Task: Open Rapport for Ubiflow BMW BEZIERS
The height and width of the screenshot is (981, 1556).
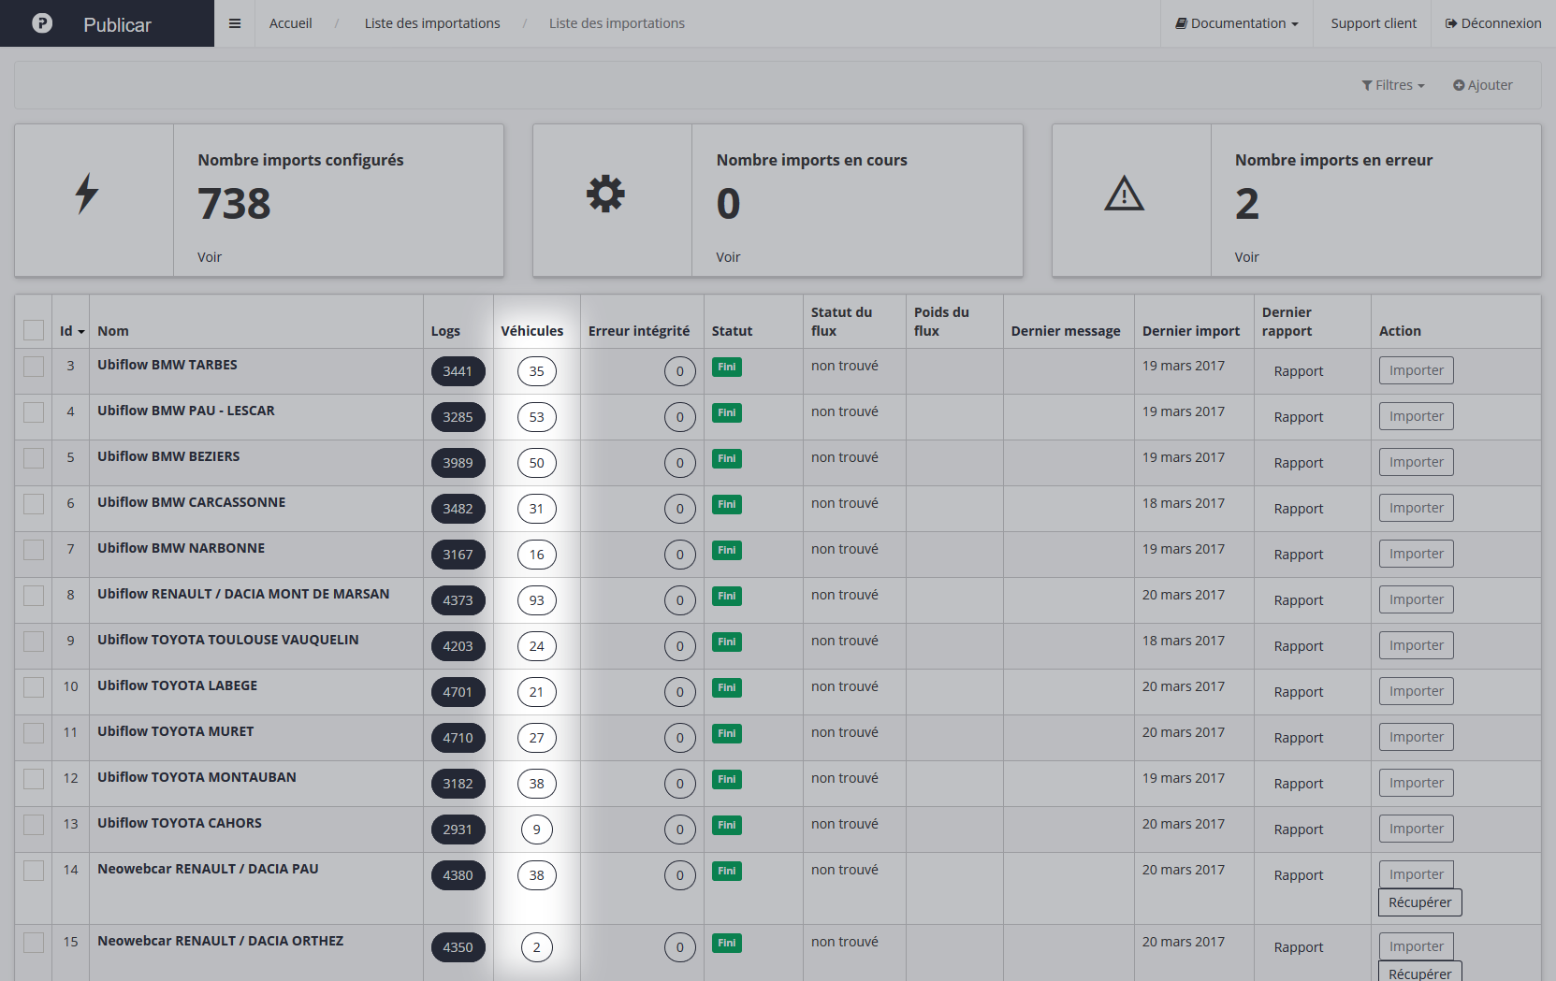Action: coord(1299,463)
